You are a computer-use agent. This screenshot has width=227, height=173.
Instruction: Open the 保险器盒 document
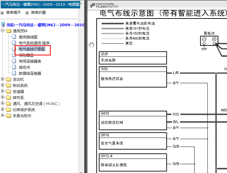pyautogui.click(x=26, y=55)
